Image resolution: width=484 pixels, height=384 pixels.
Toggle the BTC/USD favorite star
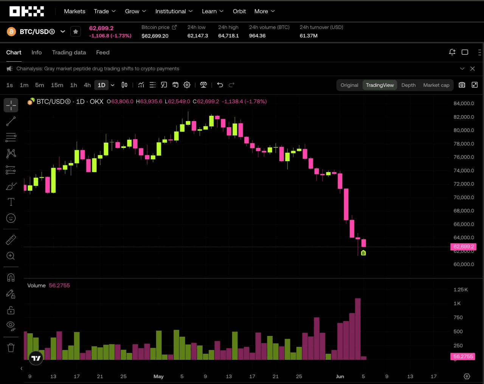(x=76, y=32)
